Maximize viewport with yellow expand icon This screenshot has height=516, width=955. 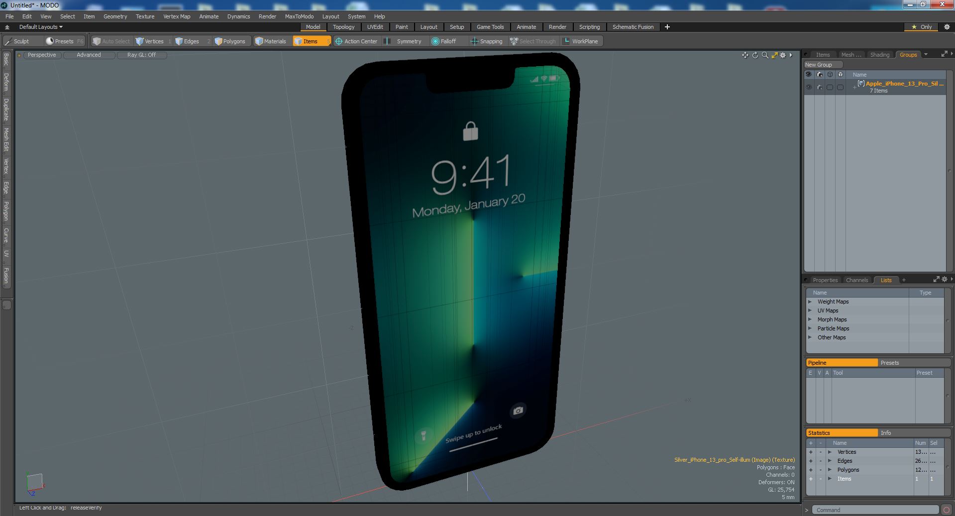(x=774, y=55)
